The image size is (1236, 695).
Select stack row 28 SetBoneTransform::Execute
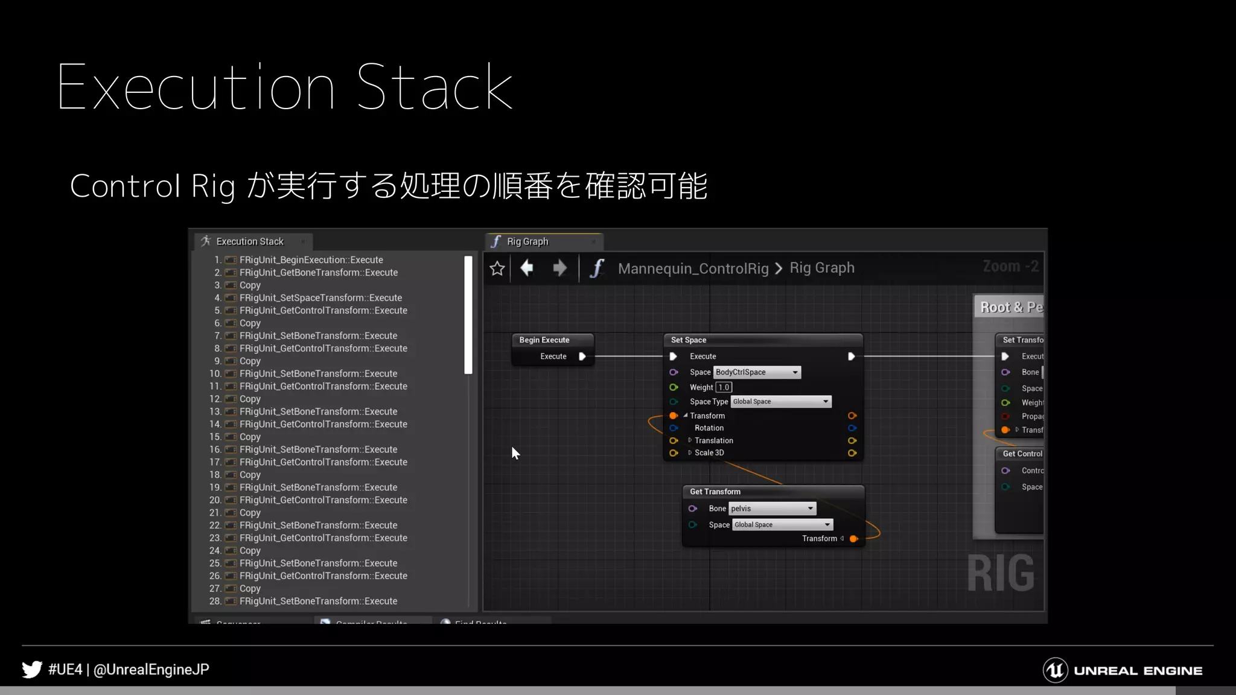319,601
